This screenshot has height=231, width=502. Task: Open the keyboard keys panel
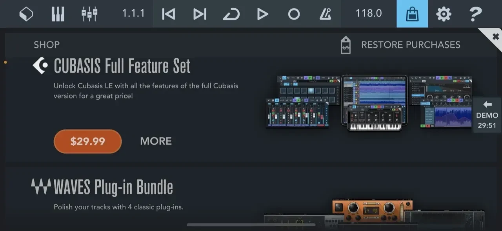click(x=58, y=14)
